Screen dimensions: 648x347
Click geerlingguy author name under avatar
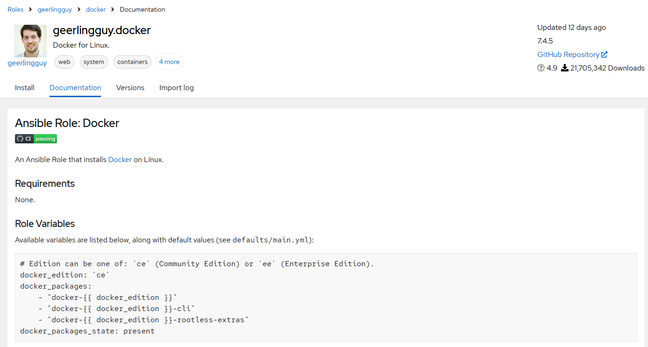tap(27, 63)
